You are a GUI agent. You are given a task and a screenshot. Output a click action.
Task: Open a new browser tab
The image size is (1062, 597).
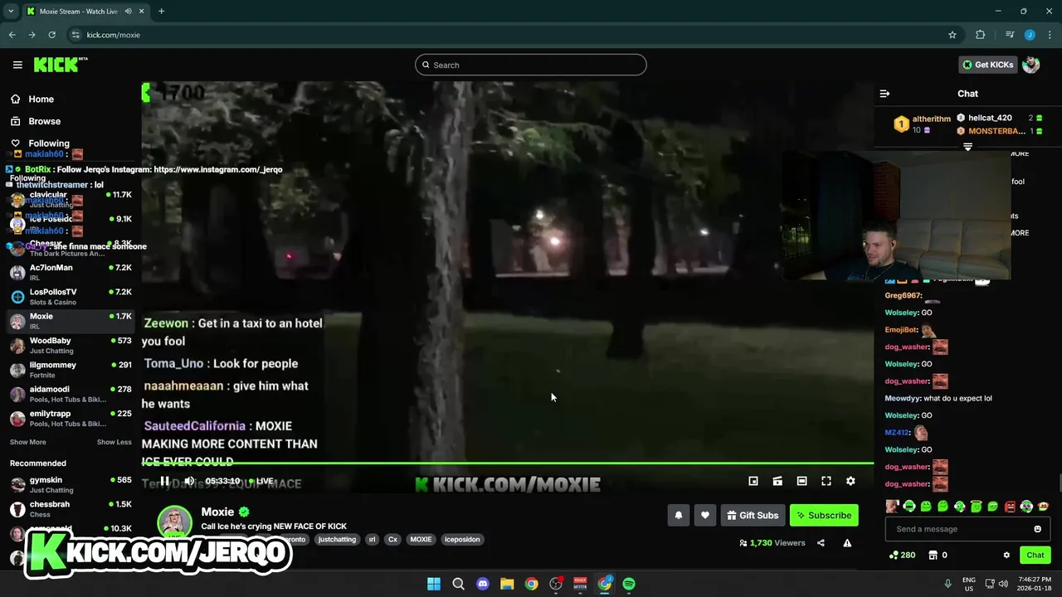(x=161, y=12)
